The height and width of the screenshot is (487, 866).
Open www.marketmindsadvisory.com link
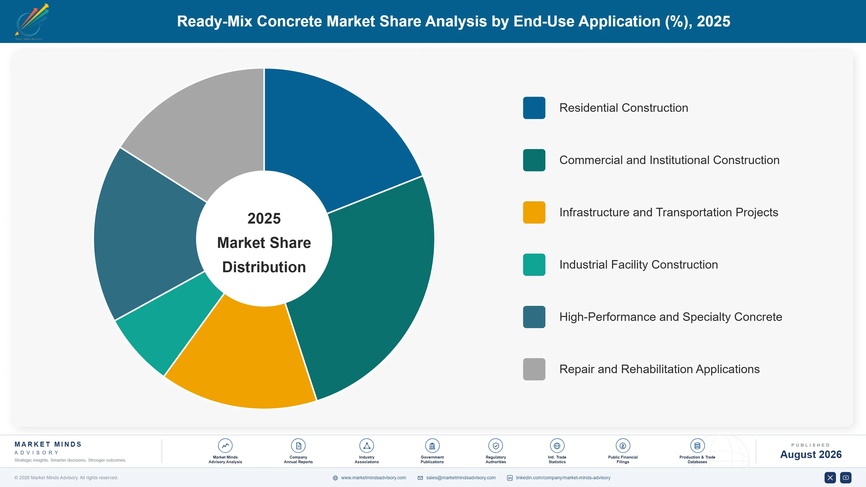tap(373, 478)
